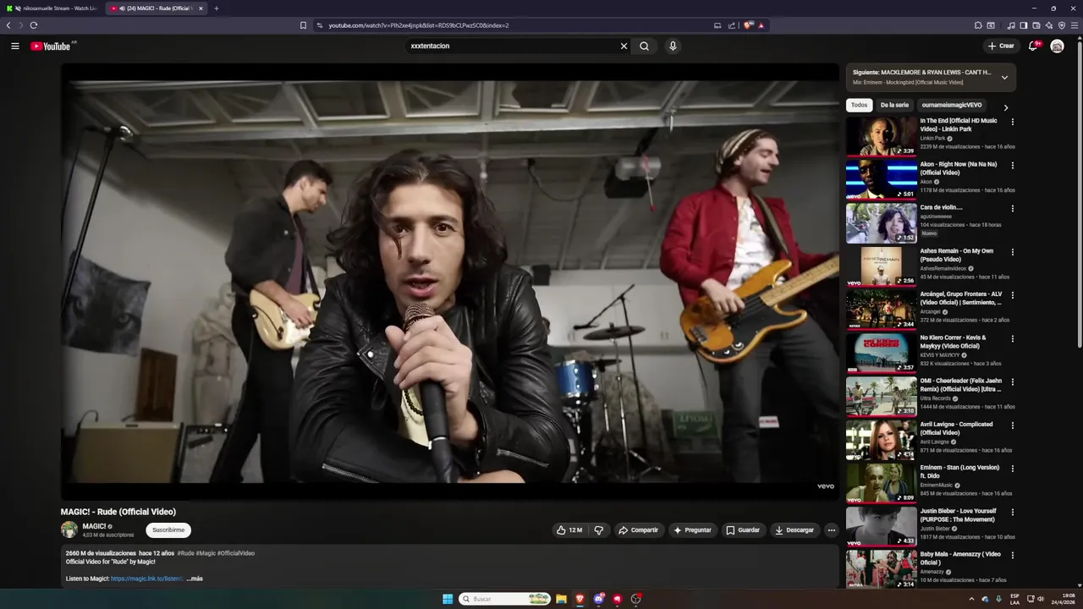Click the MAGIC! channel avatar
Viewport: 1083px width, 609px height.
tap(69, 530)
